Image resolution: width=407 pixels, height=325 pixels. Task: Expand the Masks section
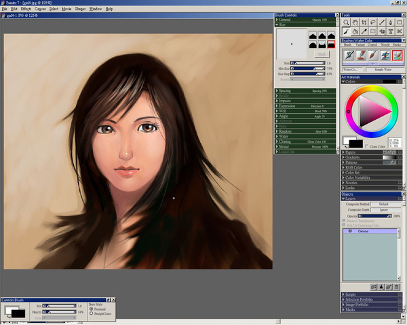343,309
